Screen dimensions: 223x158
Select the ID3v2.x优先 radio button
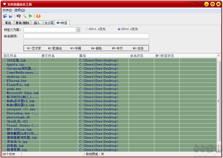point(119,29)
